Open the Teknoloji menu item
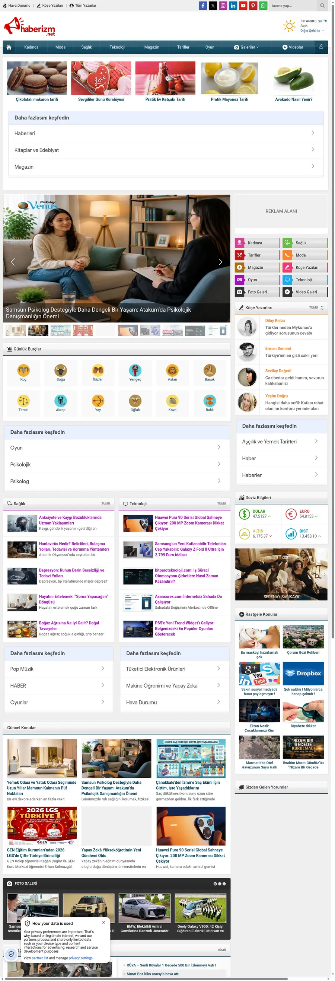Screen dimensions: 335x981 [x=117, y=47]
